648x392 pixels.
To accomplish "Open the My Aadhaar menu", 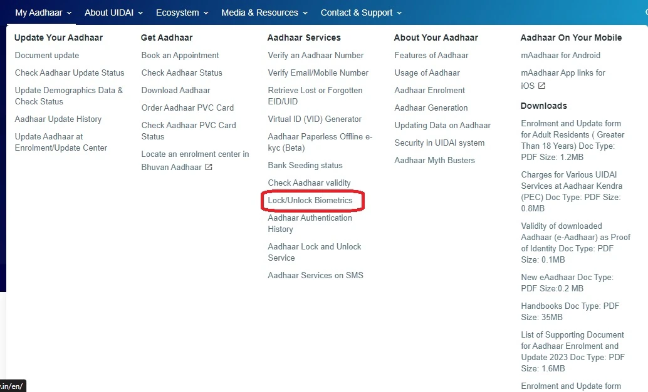I will (43, 13).
